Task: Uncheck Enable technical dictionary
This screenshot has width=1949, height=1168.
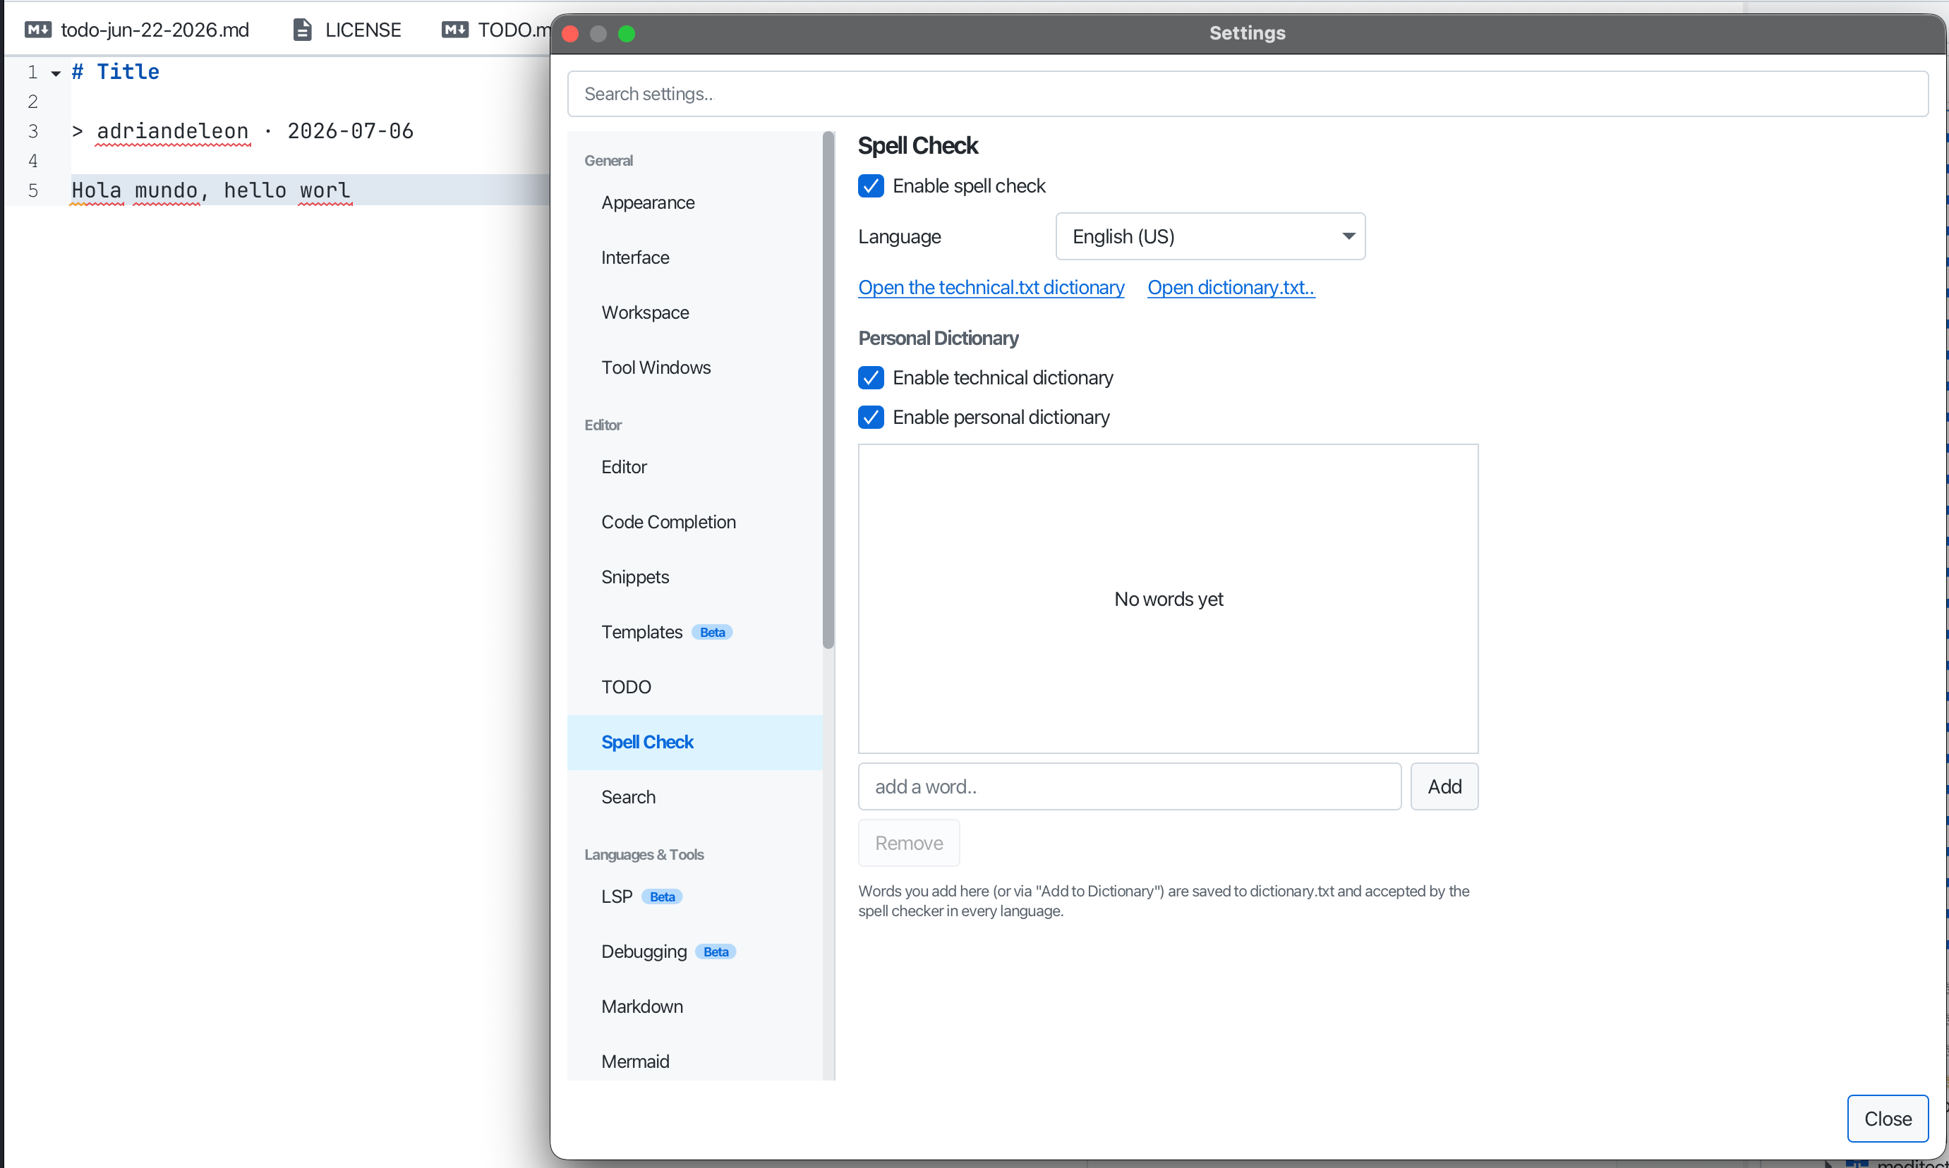Action: click(871, 378)
